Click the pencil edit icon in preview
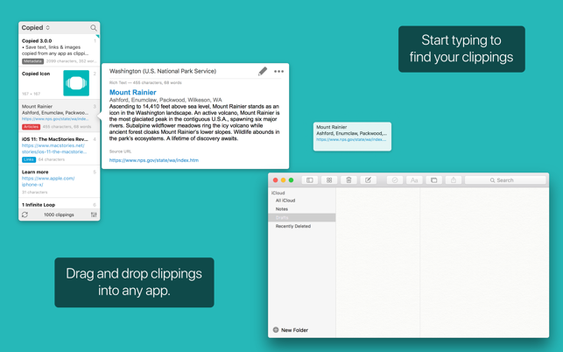 click(x=263, y=71)
